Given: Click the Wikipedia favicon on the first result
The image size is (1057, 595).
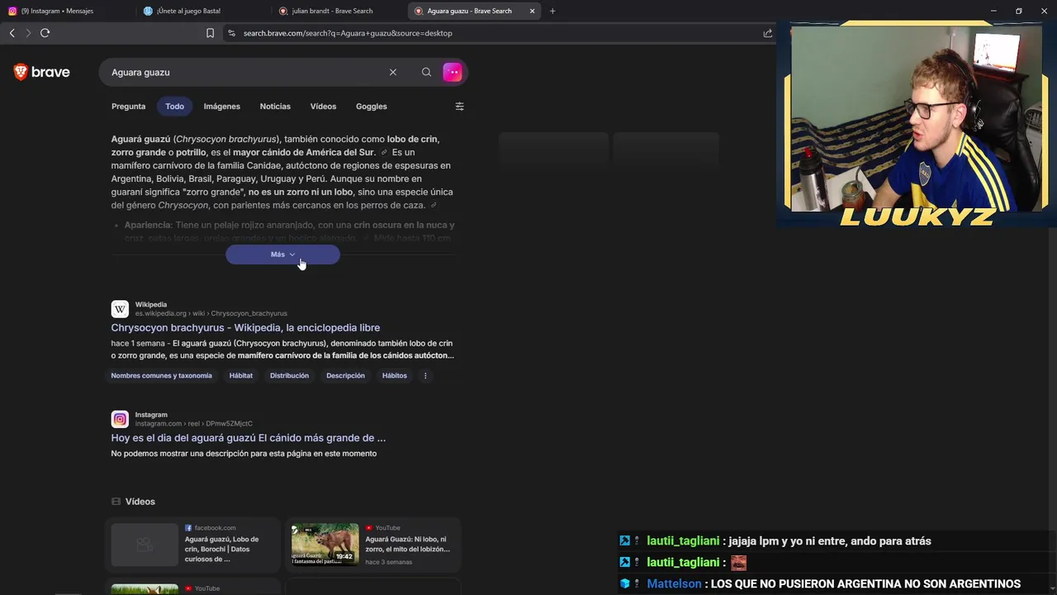Looking at the screenshot, I should point(121,309).
